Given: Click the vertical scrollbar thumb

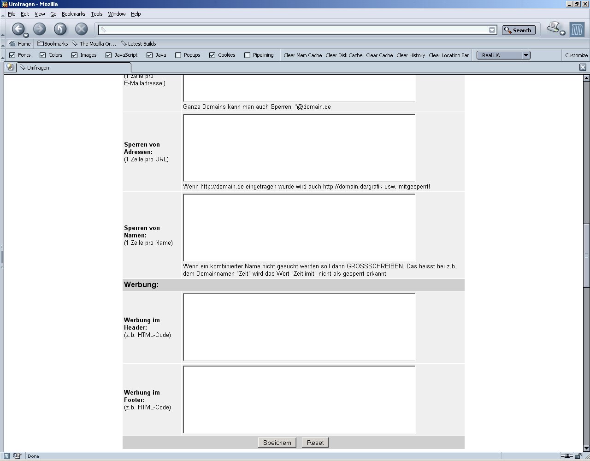Looking at the screenshot, I should [x=586, y=255].
